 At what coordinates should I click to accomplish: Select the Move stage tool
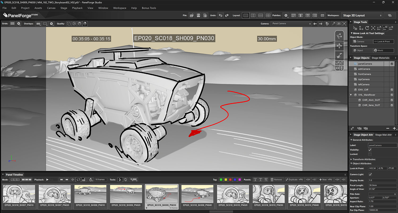pyautogui.click(x=361, y=28)
